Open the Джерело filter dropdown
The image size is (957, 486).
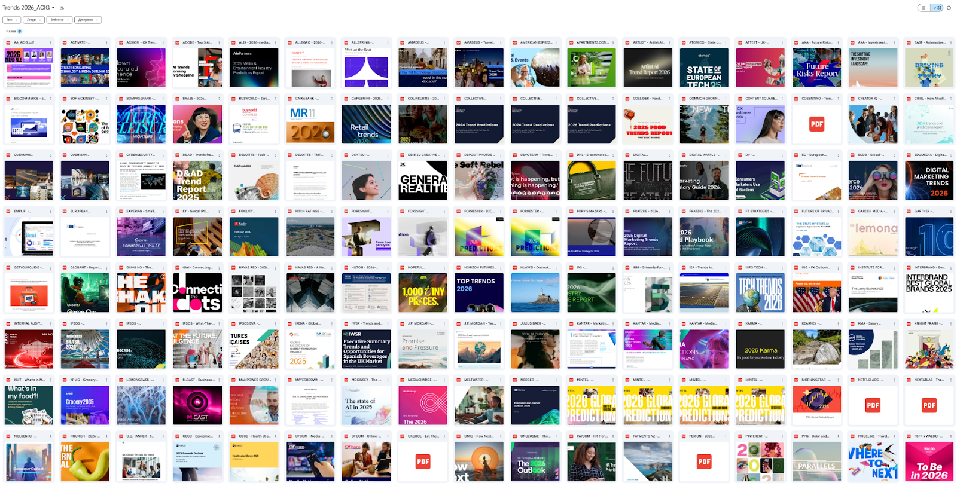pos(88,20)
